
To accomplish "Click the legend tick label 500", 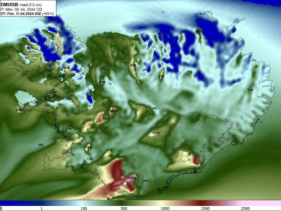I will pos(124,208).
